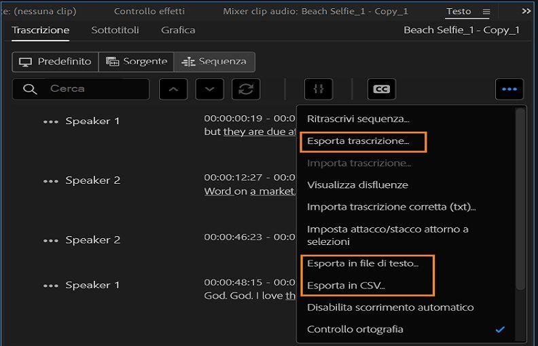Switch to the Trascrizione tab
The height and width of the screenshot is (346, 538).
tap(41, 30)
